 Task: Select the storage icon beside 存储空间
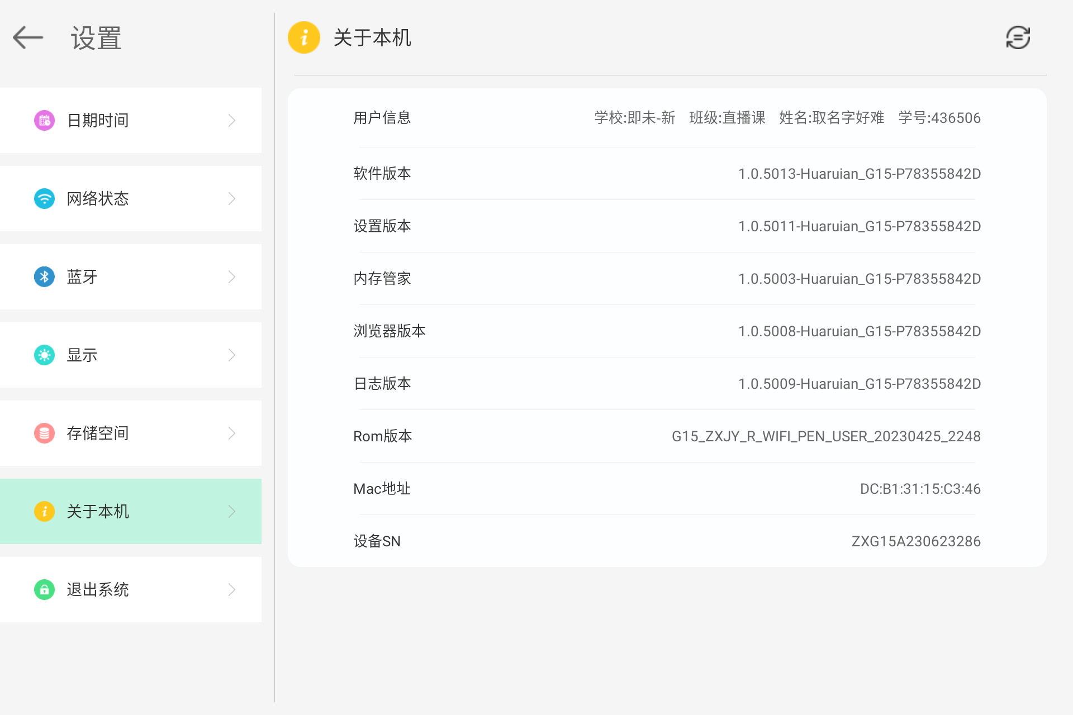pos(44,433)
